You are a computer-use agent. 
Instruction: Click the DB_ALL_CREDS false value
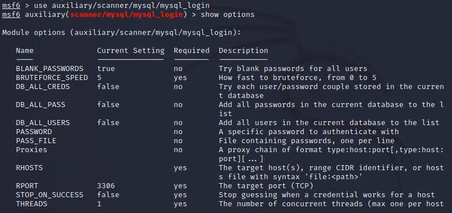108,86
